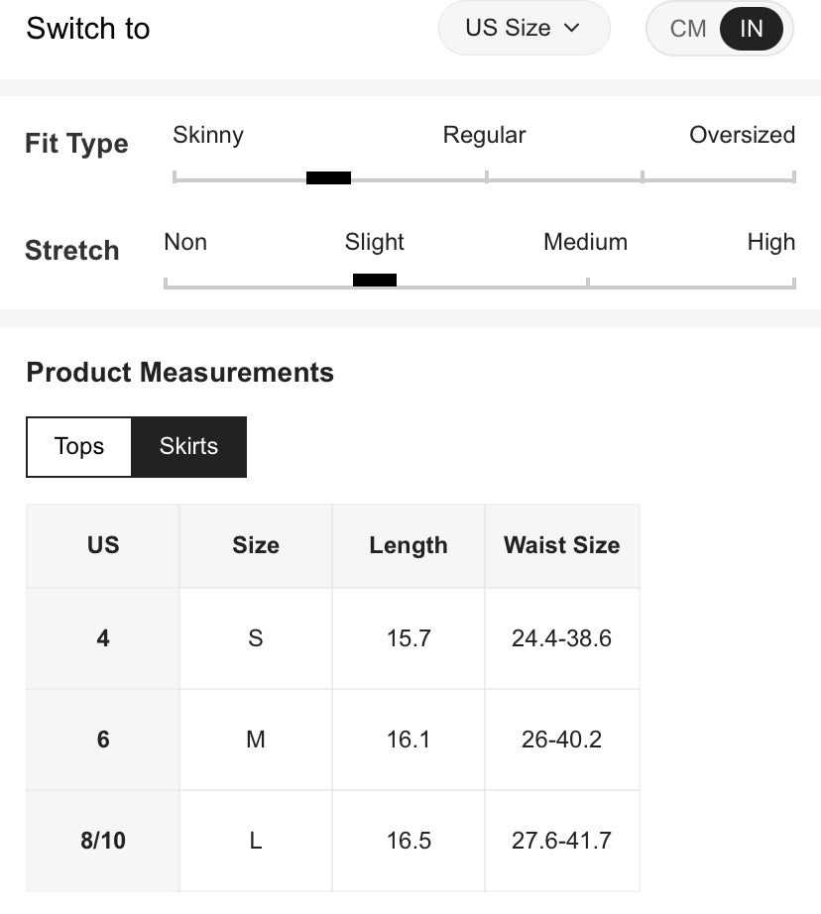Click the Length column header
The width and height of the screenshot is (821, 914).
click(x=409, y=545)
